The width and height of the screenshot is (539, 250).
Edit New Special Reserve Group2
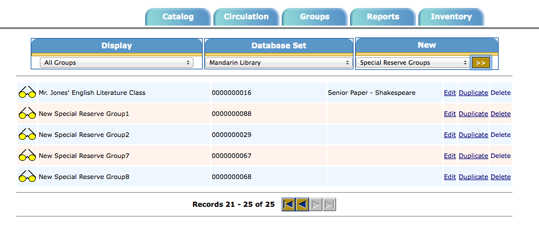coord(450,135)
